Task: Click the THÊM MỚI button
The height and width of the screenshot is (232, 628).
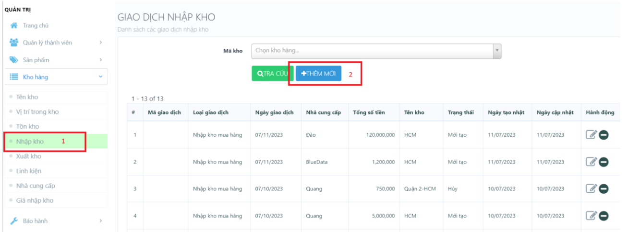Action: pos(318,74)
